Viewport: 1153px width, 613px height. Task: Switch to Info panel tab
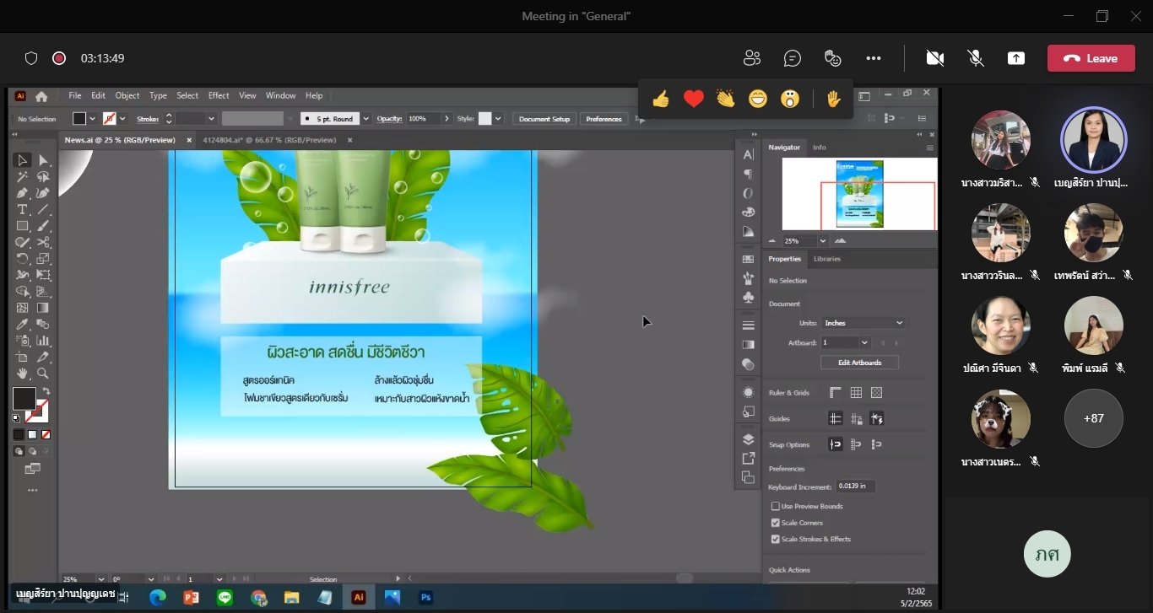pyautogui.click(x=820, y=148)
